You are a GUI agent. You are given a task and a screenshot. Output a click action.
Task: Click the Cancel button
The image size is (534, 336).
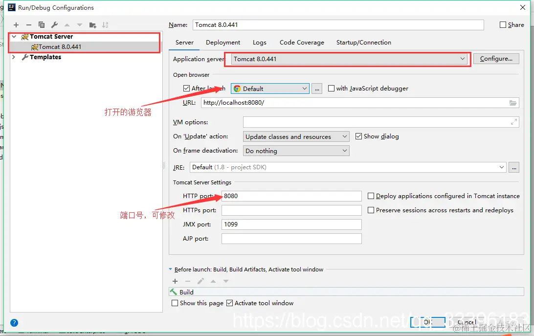[467, 322]
